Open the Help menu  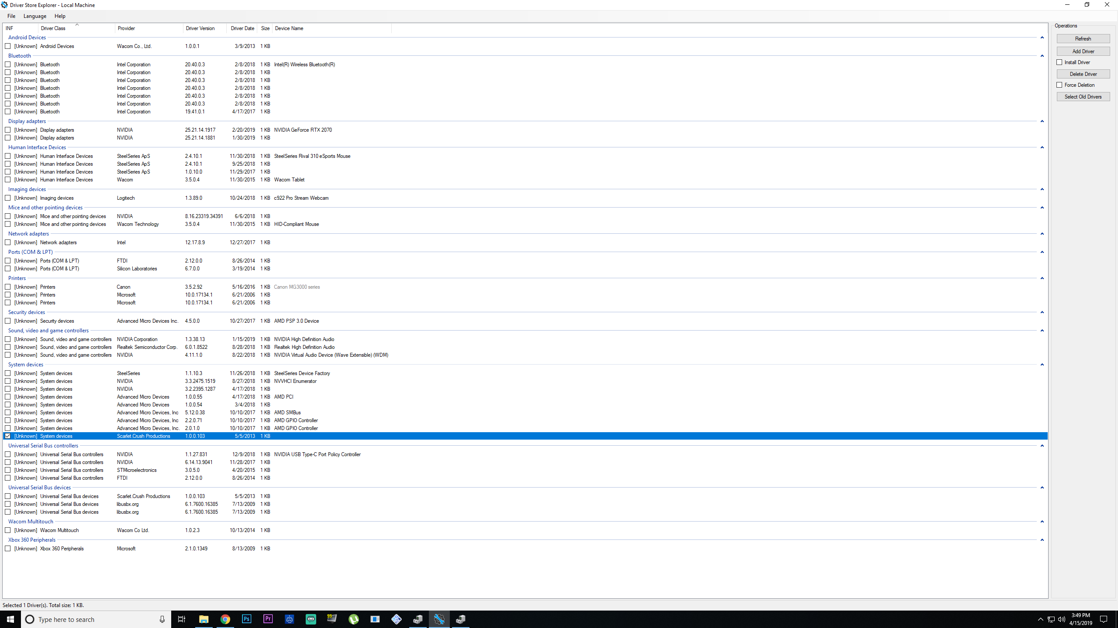(x=60, y=16)
